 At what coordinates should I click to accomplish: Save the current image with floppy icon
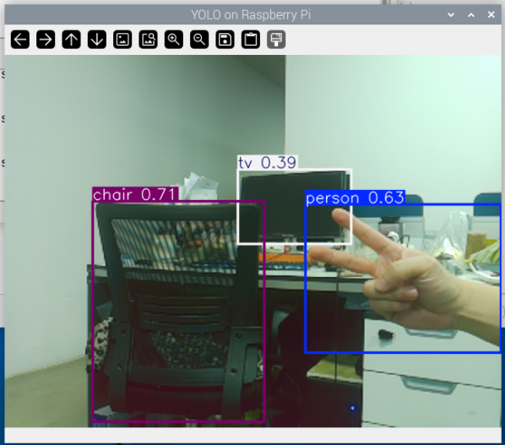point(225,40)
